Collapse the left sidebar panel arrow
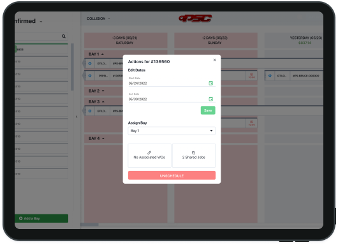The image size is (338, 245). [77, 117]
